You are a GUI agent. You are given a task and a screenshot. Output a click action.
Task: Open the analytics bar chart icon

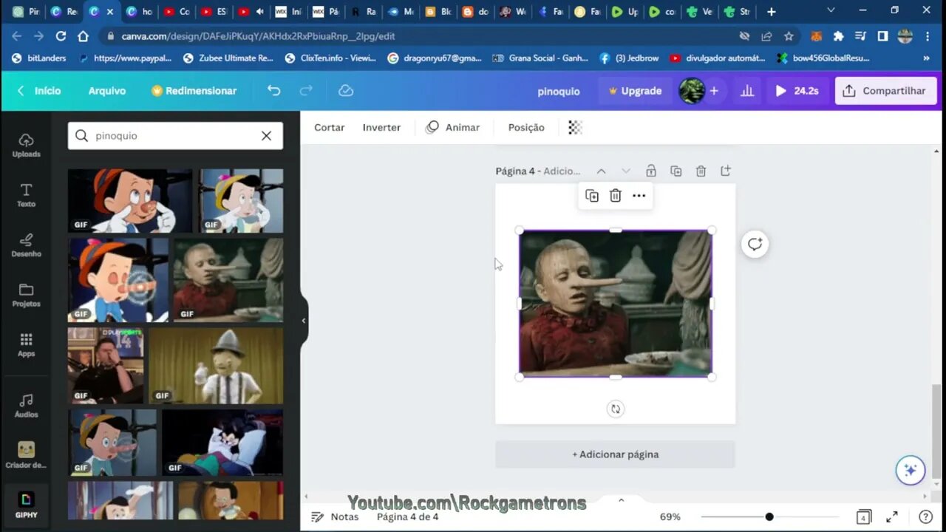pyautogui.click(x=747, y=90)
